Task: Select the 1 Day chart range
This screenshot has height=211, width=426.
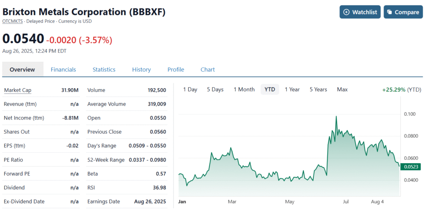Action: tap(190, 89)
